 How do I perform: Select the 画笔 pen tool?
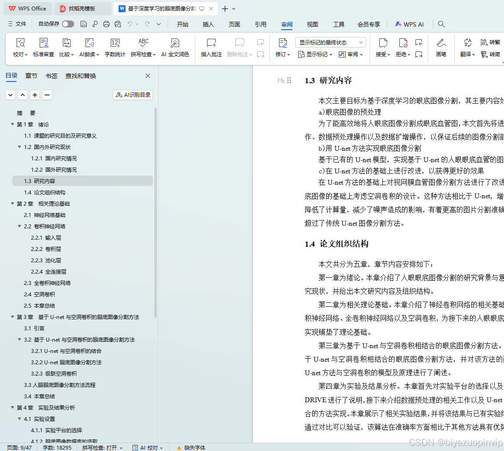pos(441,47)
